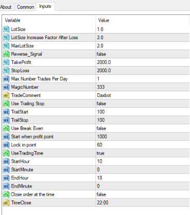Click the MagicNumber integer icon
This screenshot has width=190, height=215.
(6, 87)
